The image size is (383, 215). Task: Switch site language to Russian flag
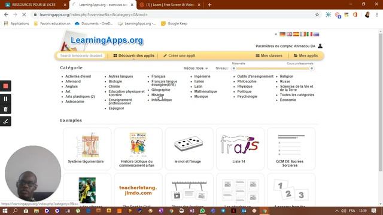coord(317,35)
